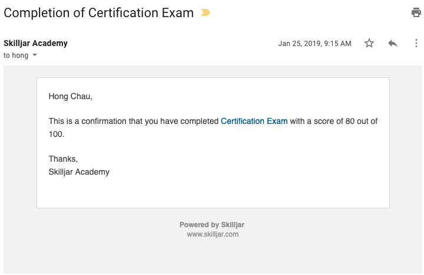
Task: Open the three-dot More options menu
Action: (416, 43)
